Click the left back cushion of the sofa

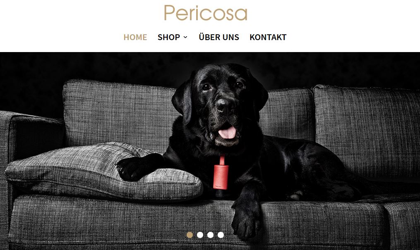pyautogui.click(x=119, y=115)
